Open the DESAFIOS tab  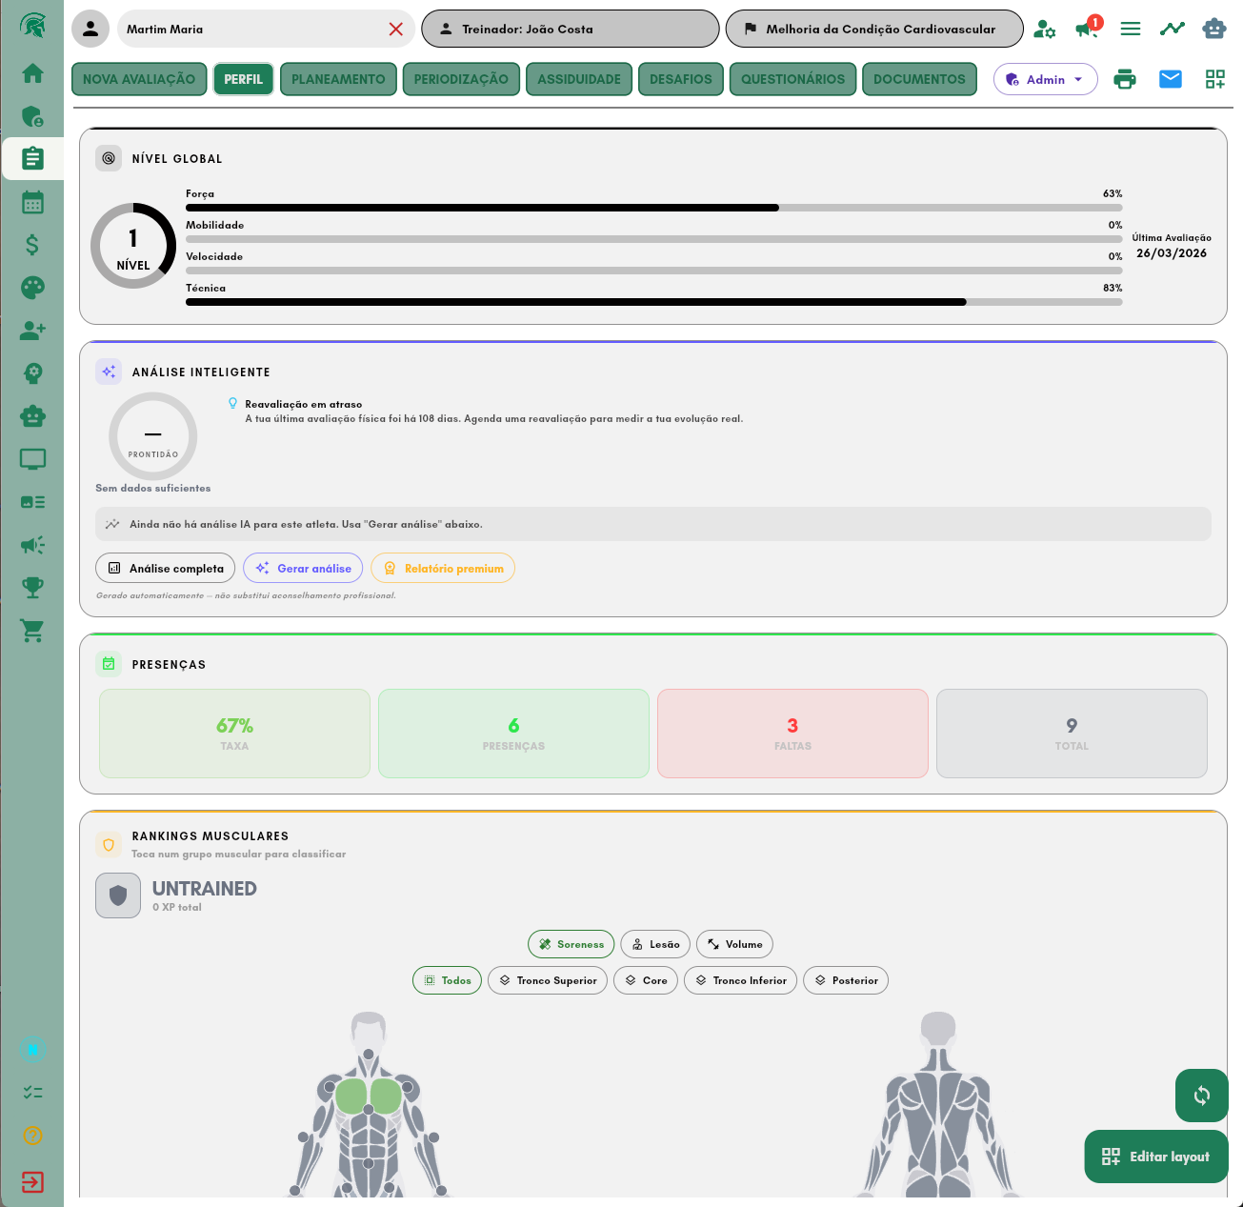tap(681, 79)
